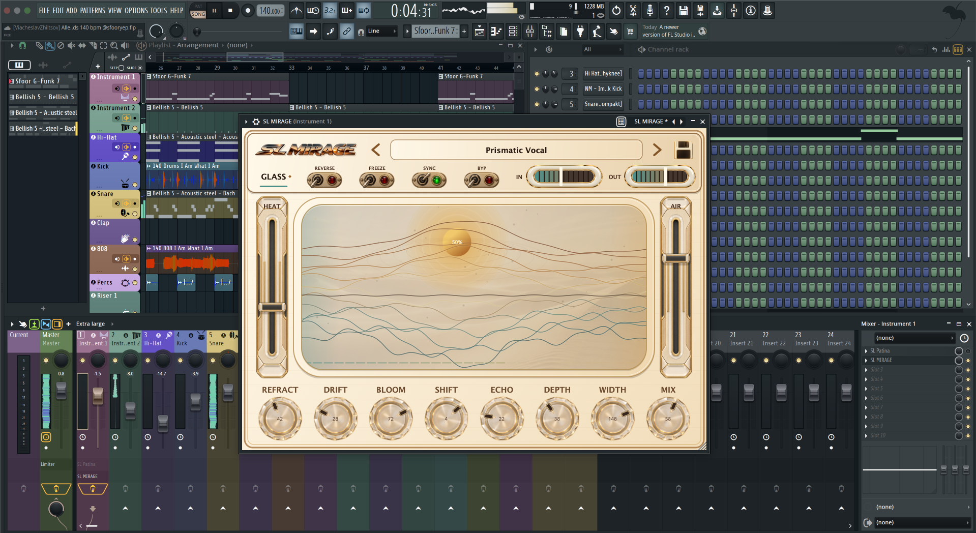
Task: Open the Playlist view icon
Action: 479,32
